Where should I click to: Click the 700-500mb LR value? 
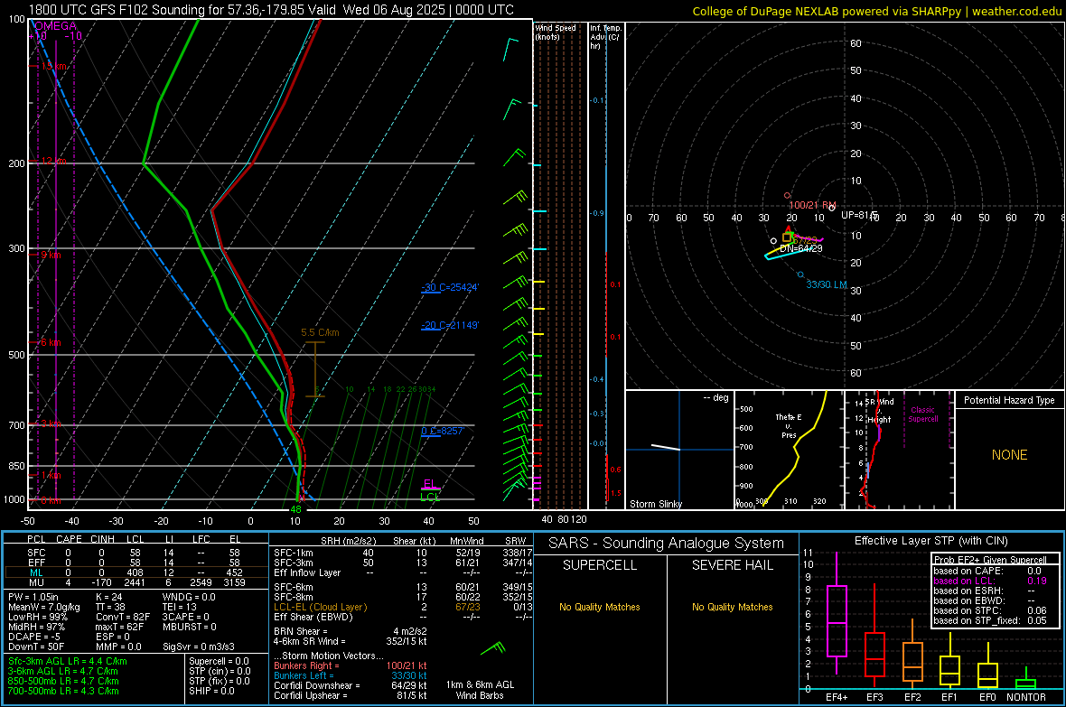point(63,692)
